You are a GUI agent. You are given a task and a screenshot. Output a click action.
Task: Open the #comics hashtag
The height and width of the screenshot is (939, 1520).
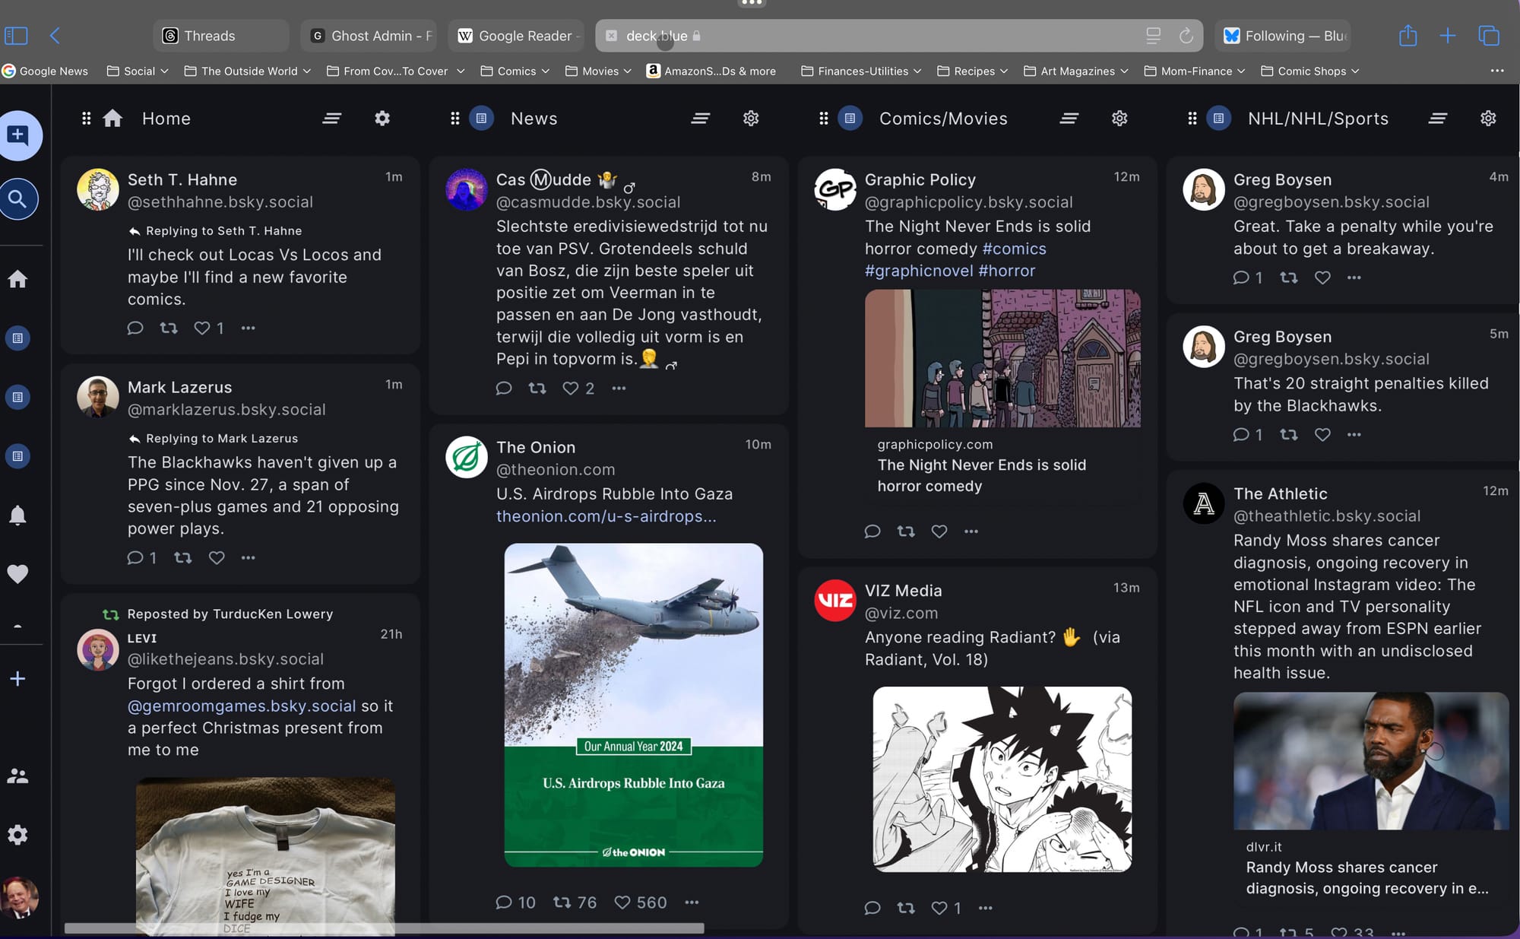coord(1014,249)
